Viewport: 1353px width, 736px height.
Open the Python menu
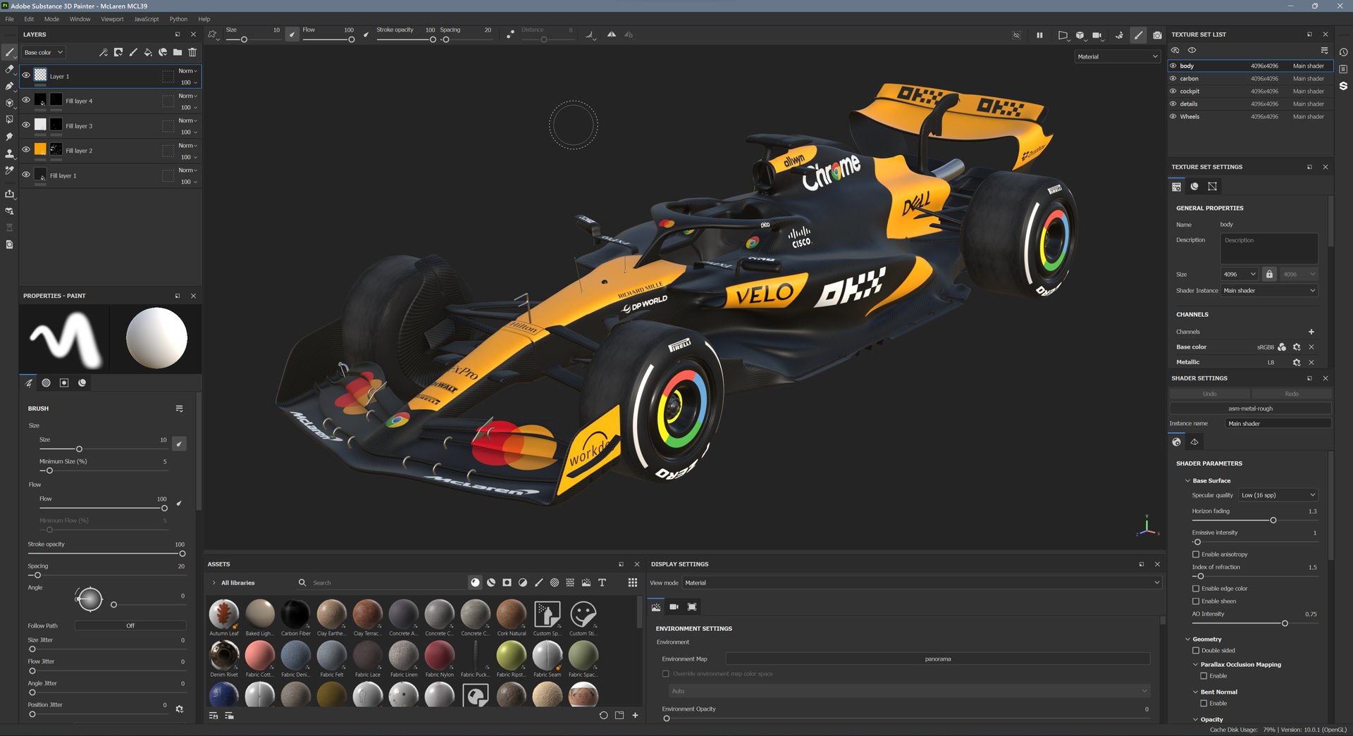click(x=178, y=19)
